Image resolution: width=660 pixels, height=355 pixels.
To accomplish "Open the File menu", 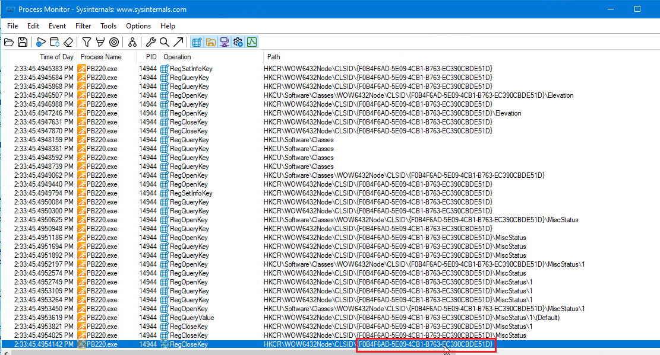I will (12, 26).
